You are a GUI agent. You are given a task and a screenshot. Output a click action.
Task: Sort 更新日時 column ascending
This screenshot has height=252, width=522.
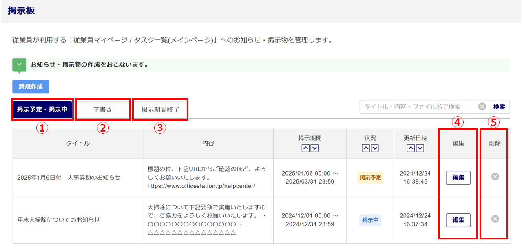(411, 148)
